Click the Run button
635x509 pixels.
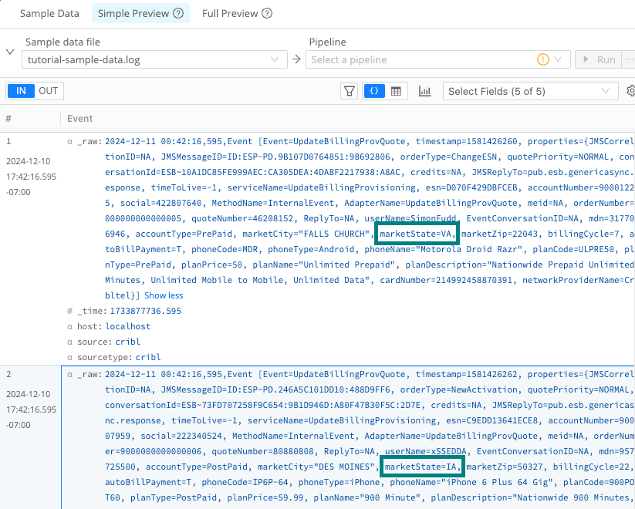(x=598, y=59)
